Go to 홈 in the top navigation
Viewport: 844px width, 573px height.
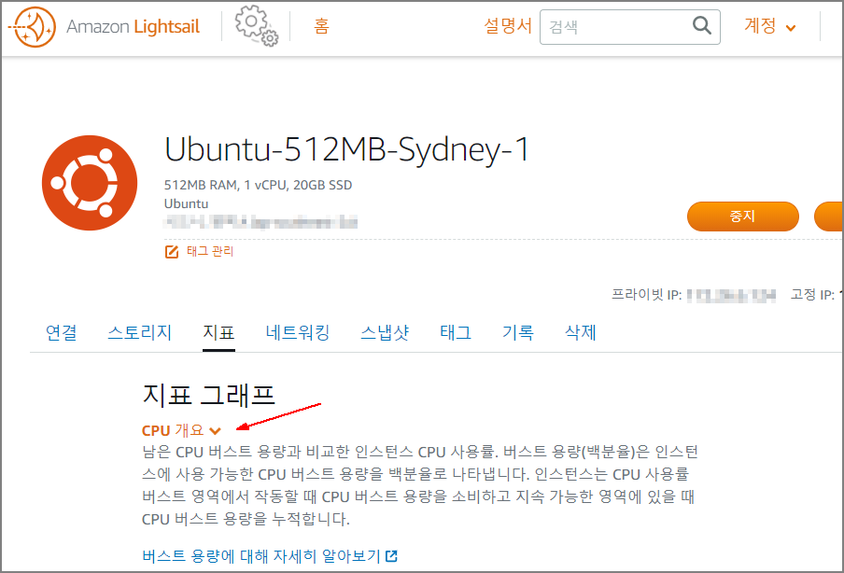tap(321, 26)
